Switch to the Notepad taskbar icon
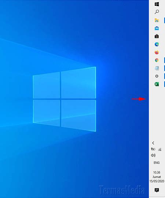This screenshot has width=165, height=198. [157, 68]
